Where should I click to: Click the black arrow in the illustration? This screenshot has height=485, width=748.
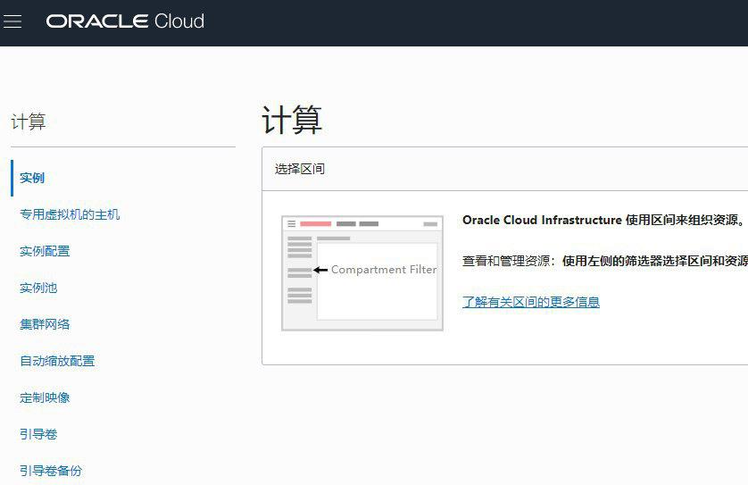320,270
